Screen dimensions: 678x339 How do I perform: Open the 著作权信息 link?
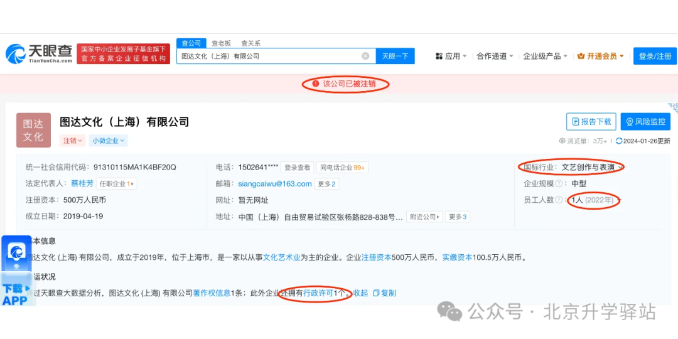212,293
